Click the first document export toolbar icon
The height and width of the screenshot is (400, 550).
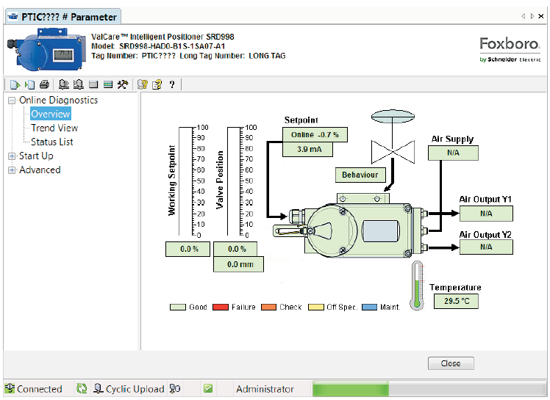point(15,84)
